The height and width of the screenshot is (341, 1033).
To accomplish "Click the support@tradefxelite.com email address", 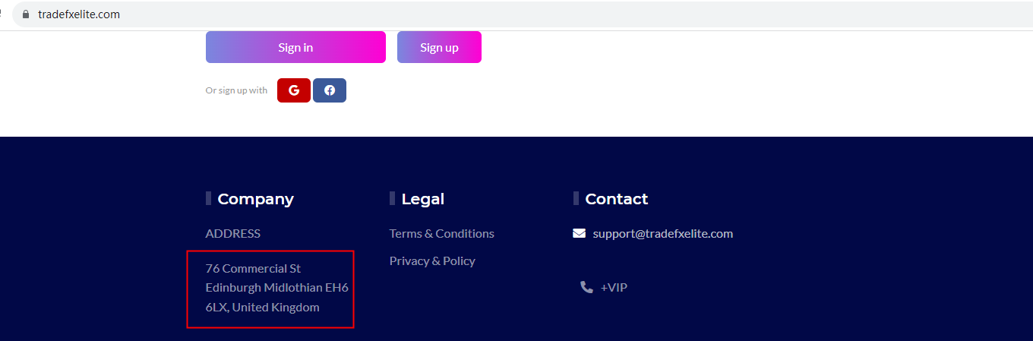I will pos(662,233).
